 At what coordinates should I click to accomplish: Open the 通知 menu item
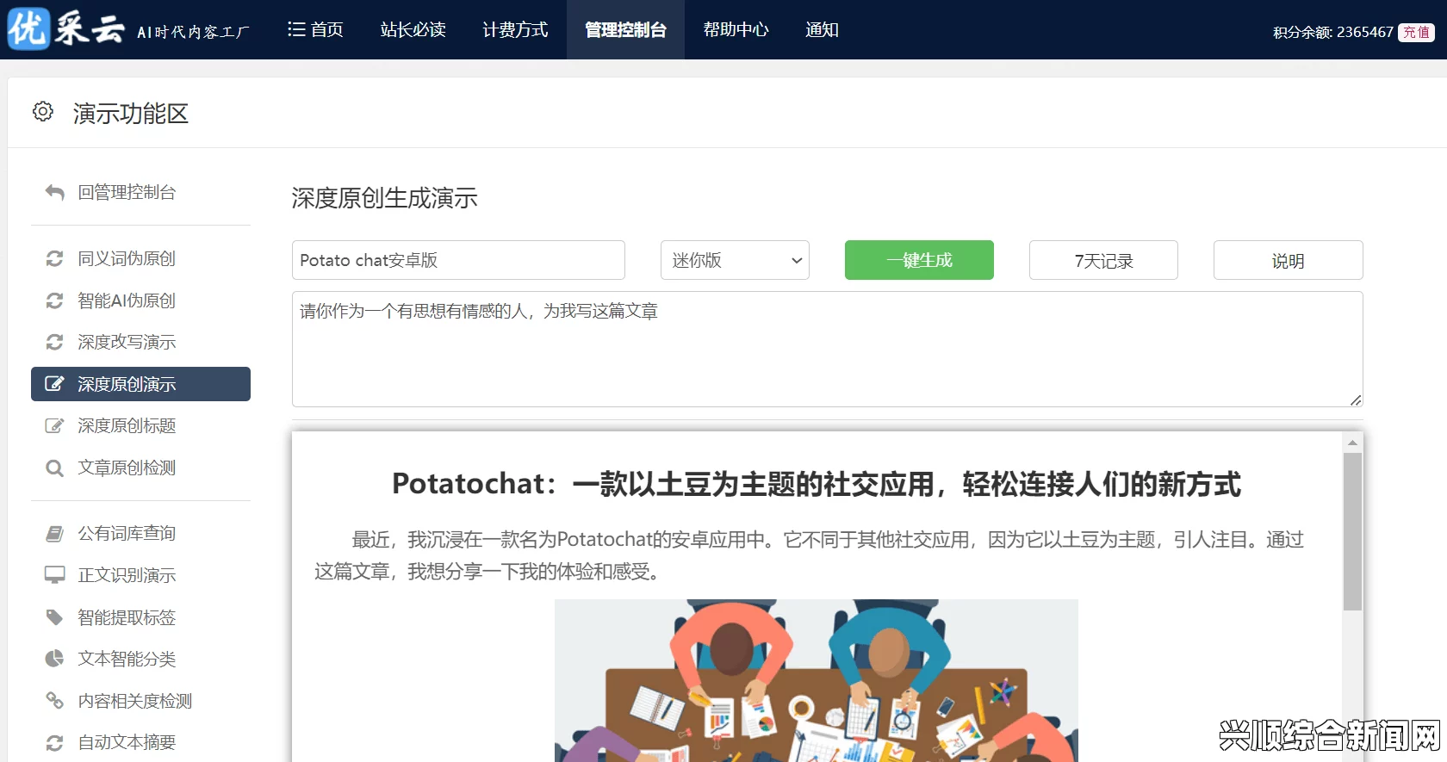tap(822, 30)
